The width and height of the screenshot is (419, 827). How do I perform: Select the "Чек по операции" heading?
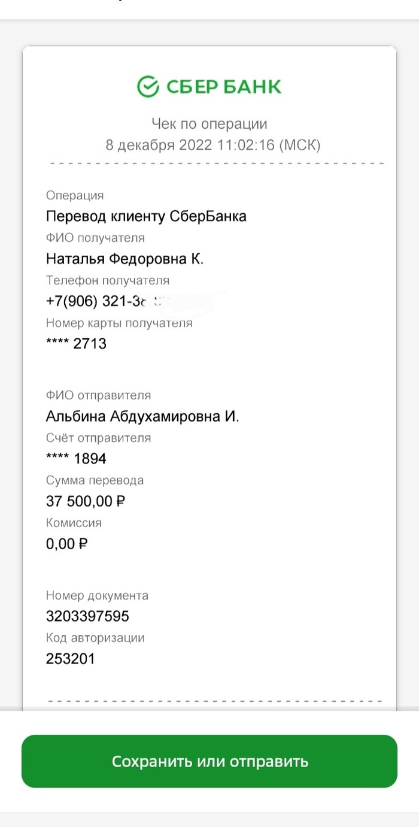(209, 124)
